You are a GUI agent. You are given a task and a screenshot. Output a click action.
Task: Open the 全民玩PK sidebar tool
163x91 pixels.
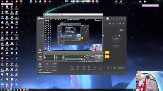click(40, 58)
